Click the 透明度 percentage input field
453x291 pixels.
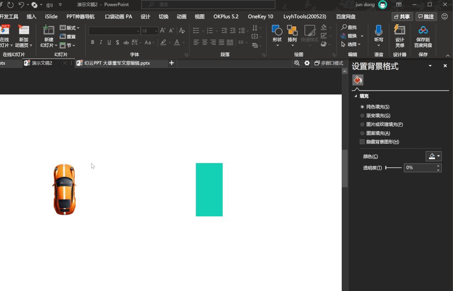tap(419, 168)
